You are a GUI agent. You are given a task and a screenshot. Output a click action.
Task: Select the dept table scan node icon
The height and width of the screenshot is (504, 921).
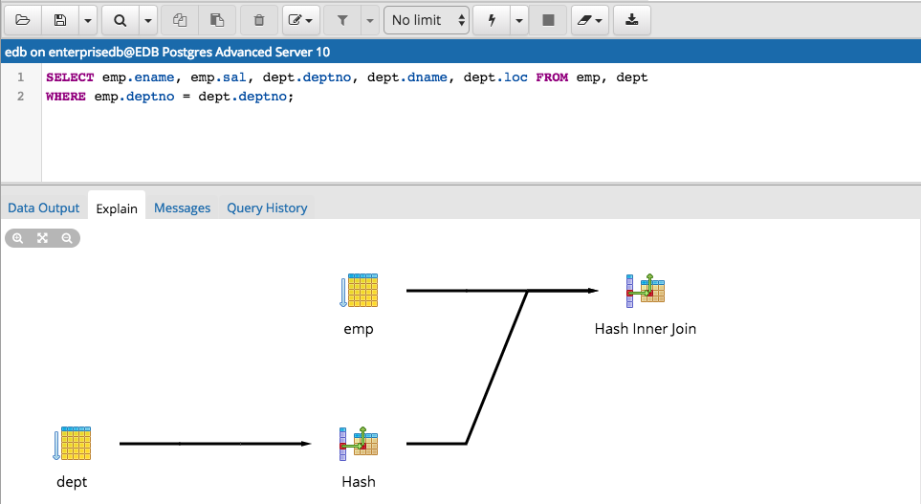(73, 444)
